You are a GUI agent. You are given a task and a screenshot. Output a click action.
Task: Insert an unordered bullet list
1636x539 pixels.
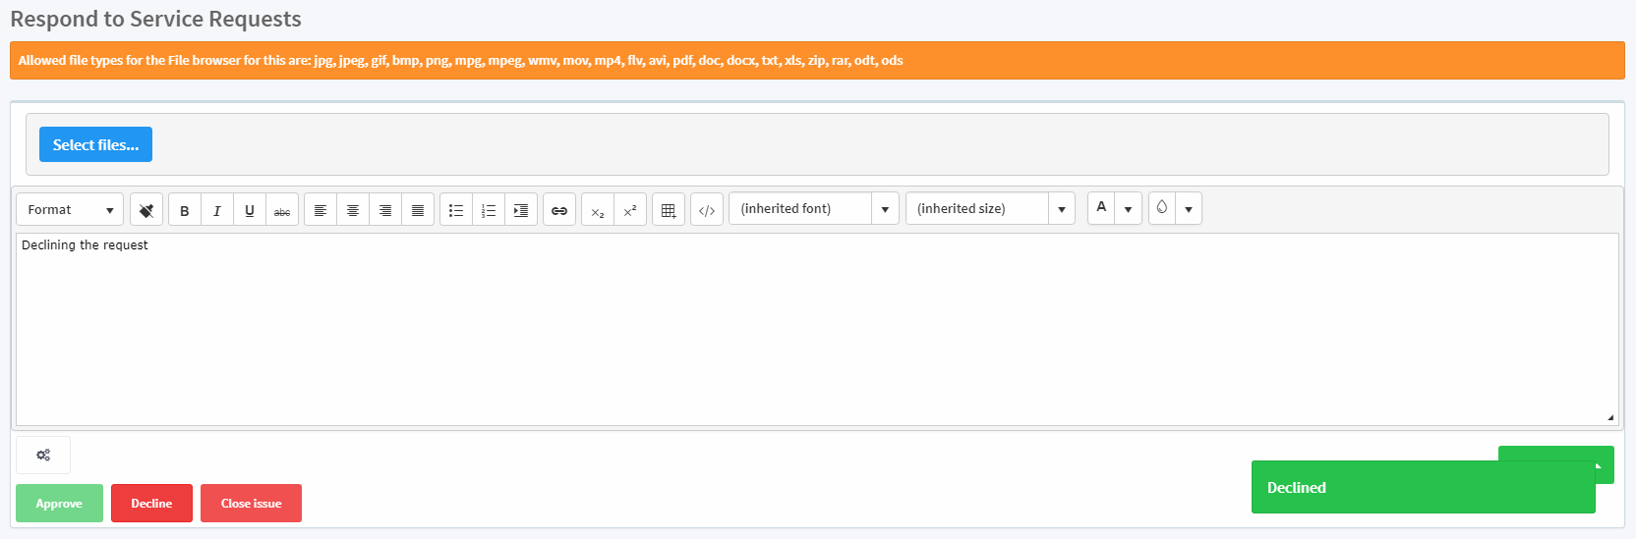[x=456, y=210]
